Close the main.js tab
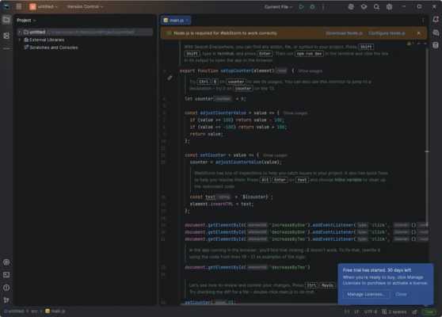 point(187,21)
